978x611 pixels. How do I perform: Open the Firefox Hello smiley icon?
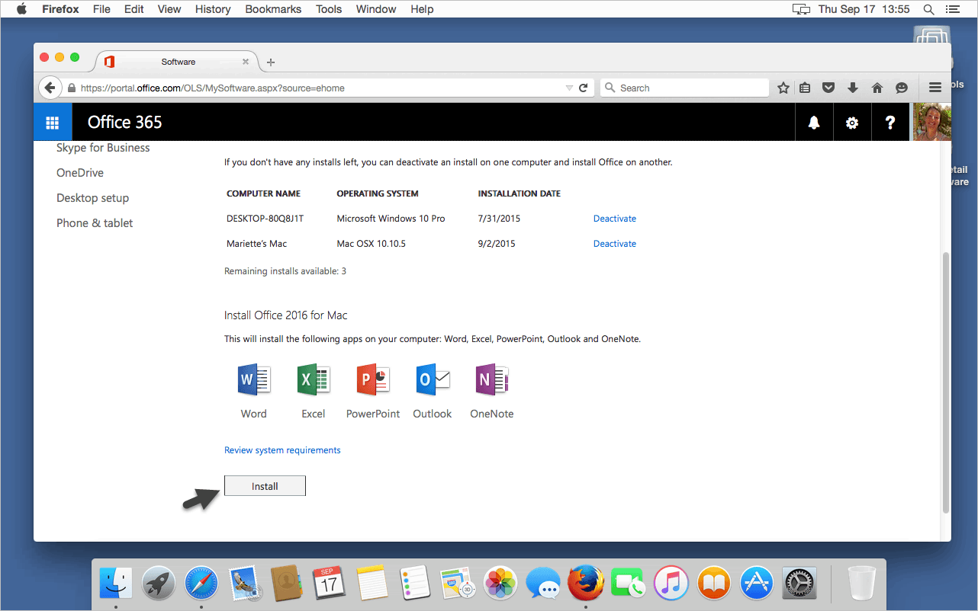(x=902, y=88)
